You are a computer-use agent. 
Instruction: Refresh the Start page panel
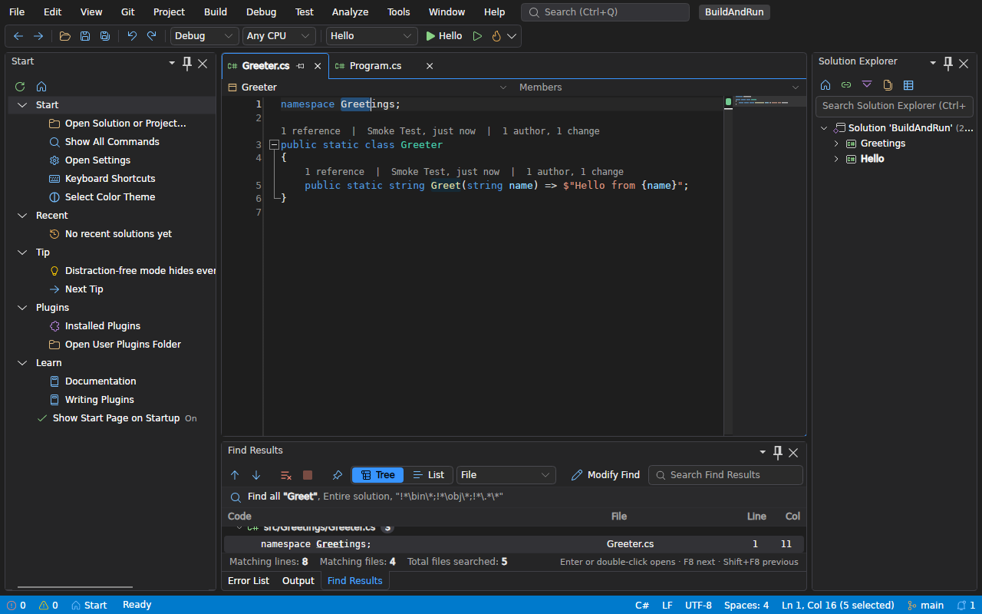tap(20, 87)
